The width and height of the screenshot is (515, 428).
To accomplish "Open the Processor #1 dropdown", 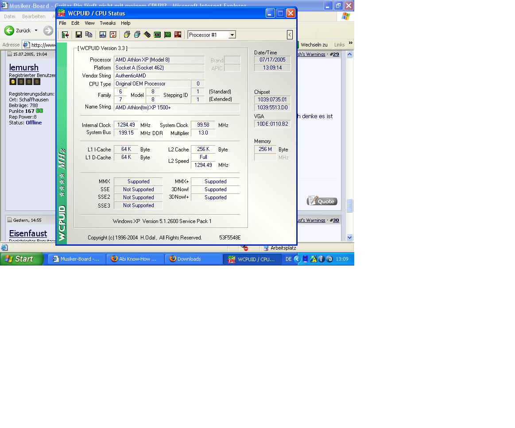I will point(232,35).
